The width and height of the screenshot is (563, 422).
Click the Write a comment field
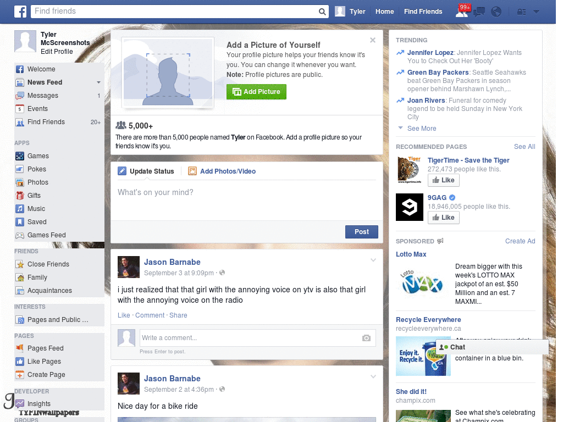point(257,338)
